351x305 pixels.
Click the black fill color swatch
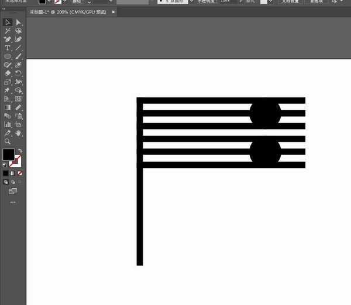coord(8,155)
